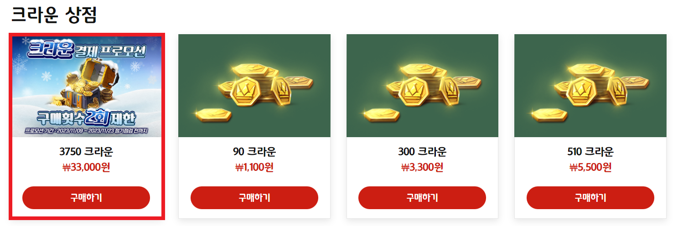Viewport: 678px width, 226px height.
Task: Select the ₩1,100원 price text
Action: tap(254, 167)
